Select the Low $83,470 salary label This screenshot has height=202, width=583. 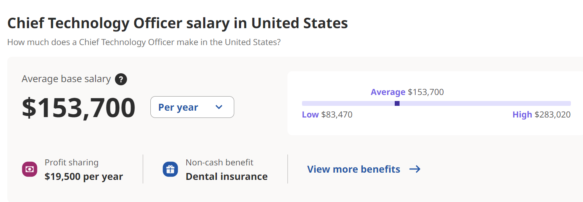(327, 115)
